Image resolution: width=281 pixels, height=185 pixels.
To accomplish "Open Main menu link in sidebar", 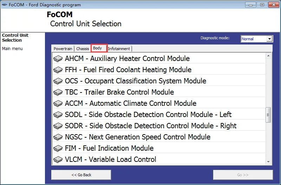I will coord(12,49).
